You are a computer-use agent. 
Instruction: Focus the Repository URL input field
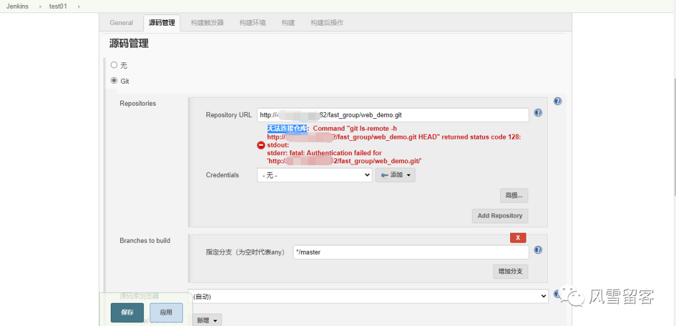[x=392, y=115]
